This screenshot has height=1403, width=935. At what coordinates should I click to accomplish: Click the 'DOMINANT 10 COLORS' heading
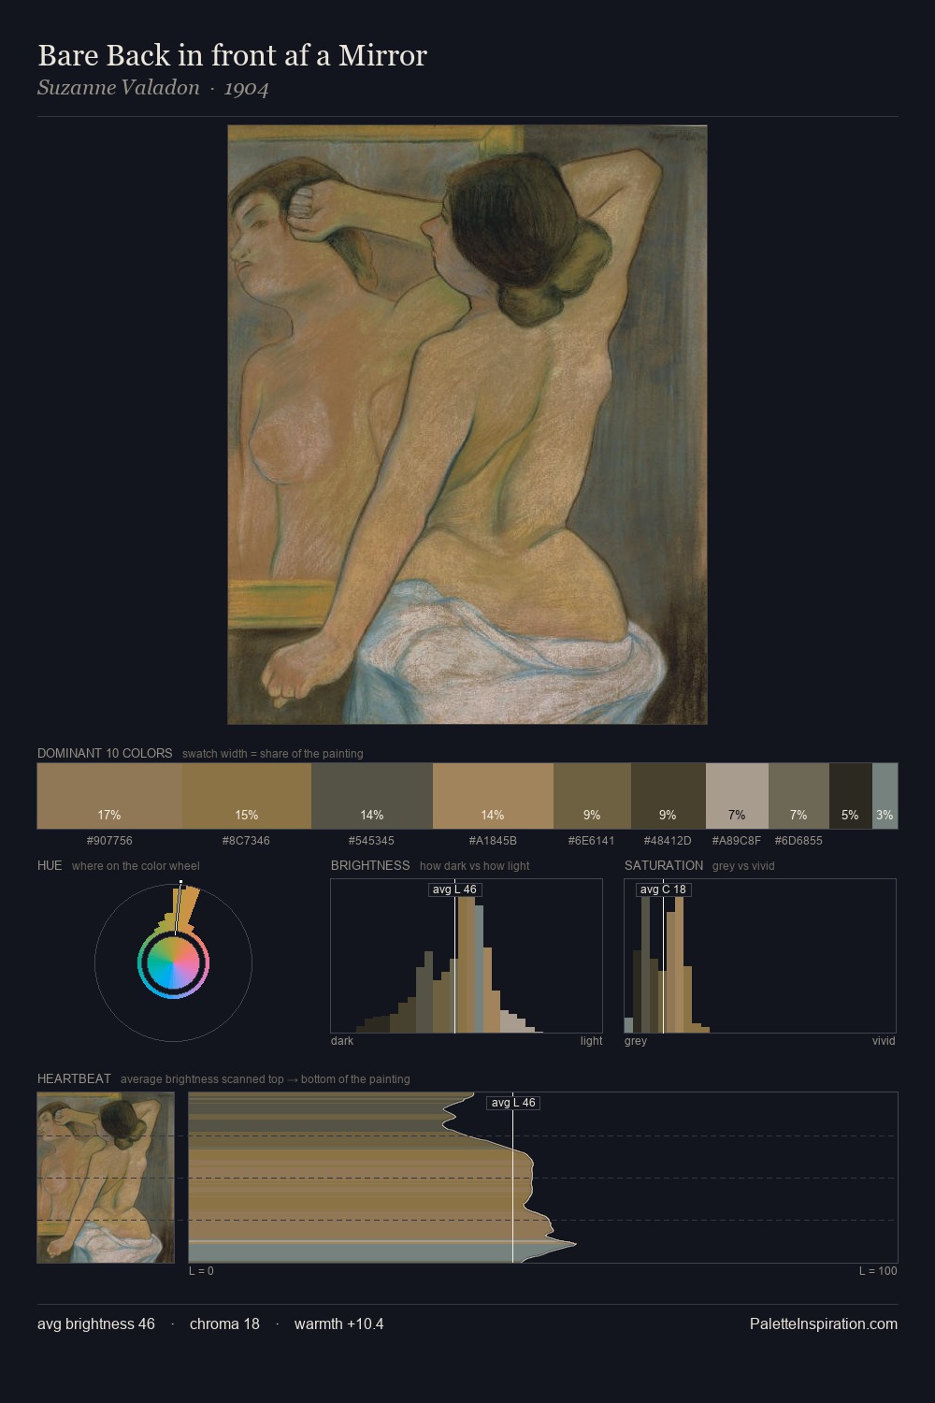(105, 753)
